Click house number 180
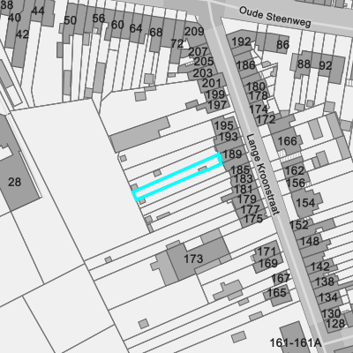The height and width of the screenshot is (353, 353). 255,86
